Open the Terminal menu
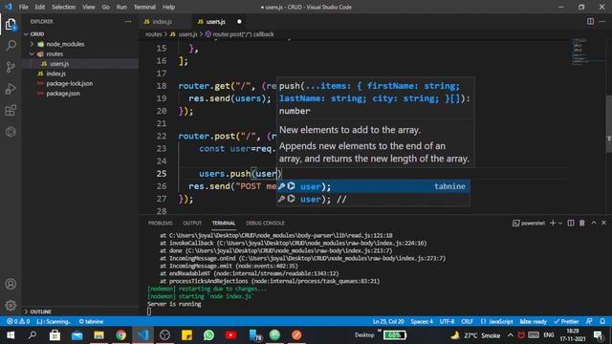 (144, 7)
